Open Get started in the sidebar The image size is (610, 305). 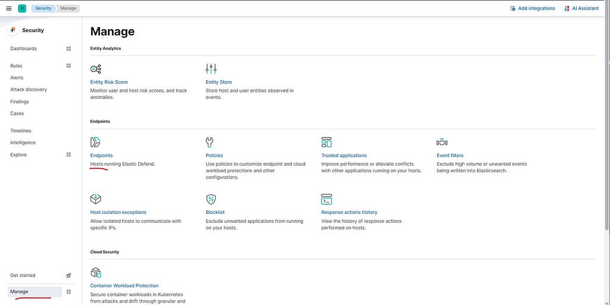[x=23, y=275]
